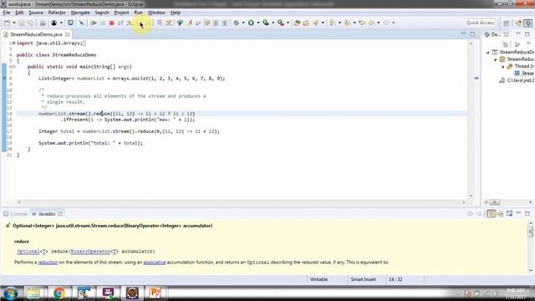Open the Windows Start button
This screenshot has width=535, height=301.
11,293
